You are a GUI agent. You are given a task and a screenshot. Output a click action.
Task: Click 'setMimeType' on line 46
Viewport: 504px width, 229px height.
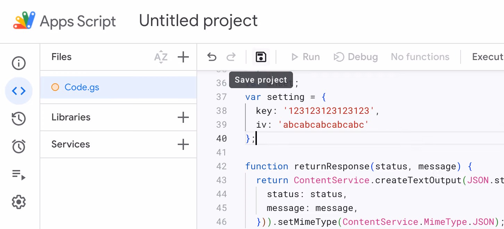308,222
